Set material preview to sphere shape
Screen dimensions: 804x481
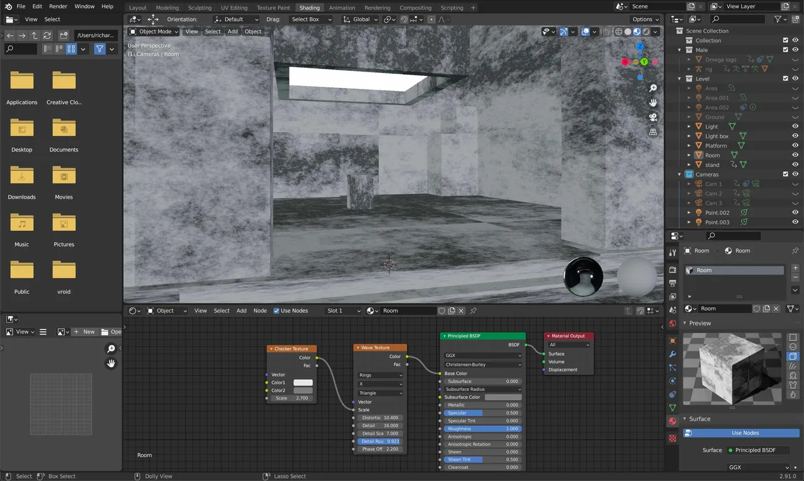793,347
